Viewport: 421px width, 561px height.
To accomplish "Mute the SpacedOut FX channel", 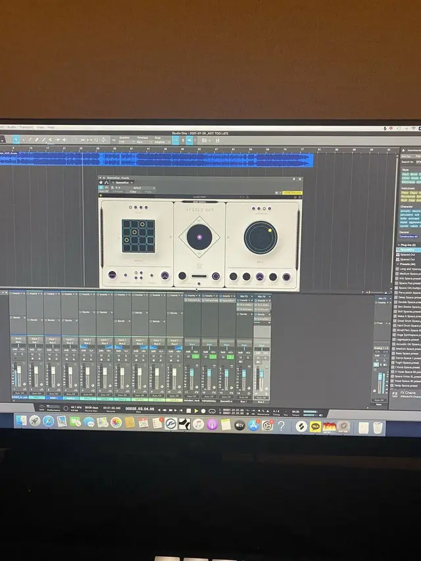I will [223, 357].
